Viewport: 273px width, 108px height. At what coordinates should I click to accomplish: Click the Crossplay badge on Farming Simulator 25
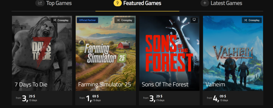click(125, 20)
